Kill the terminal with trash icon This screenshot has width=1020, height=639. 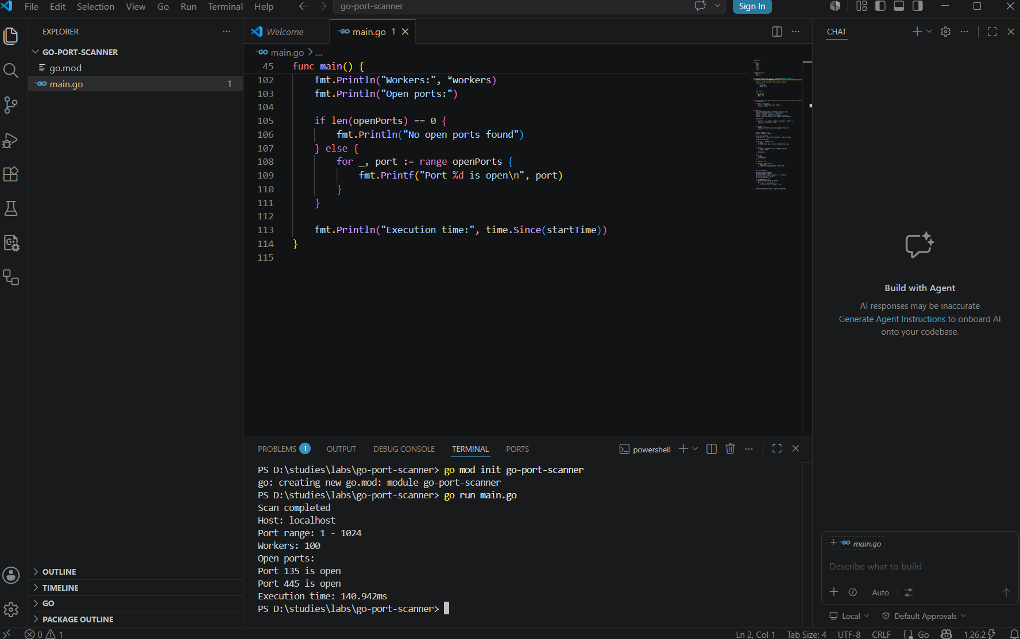730,449
